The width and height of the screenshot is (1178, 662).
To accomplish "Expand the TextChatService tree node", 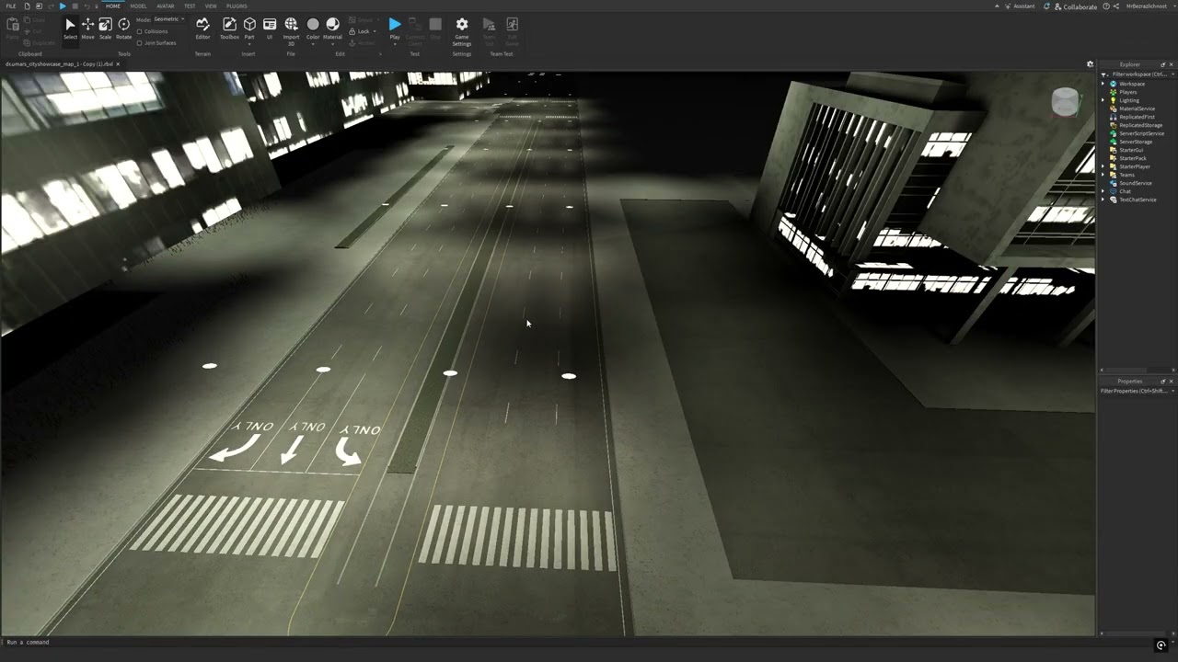I will pyautogui.click(x=1103, y=200).
